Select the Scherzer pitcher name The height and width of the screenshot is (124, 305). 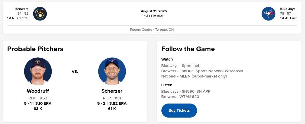[x=112, y=91]
